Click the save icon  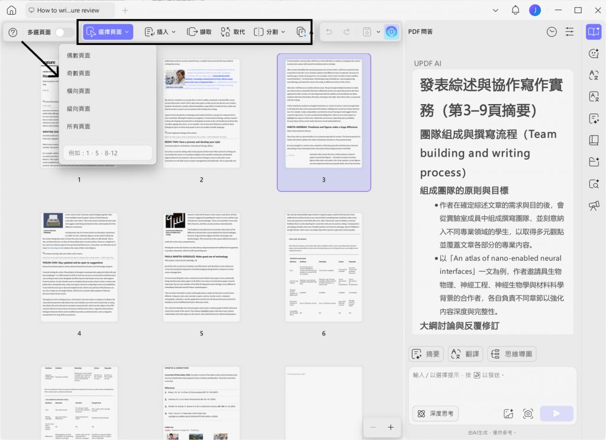367,32
